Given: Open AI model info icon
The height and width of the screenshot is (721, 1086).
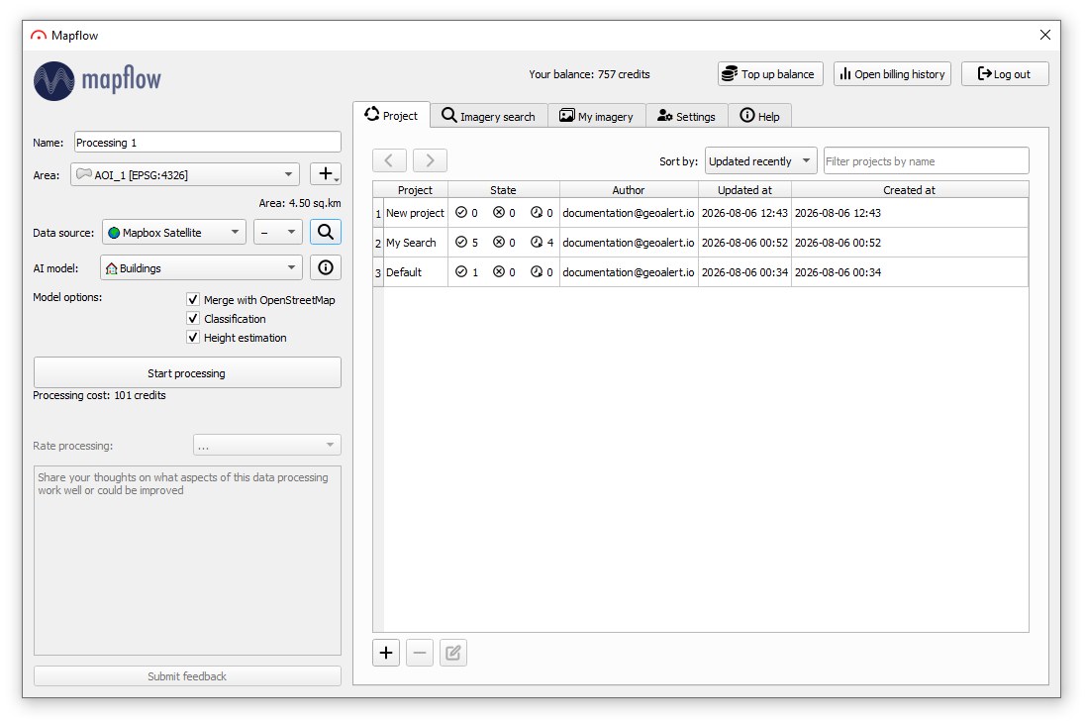Looking at the screenshot, I should [325, 268].
